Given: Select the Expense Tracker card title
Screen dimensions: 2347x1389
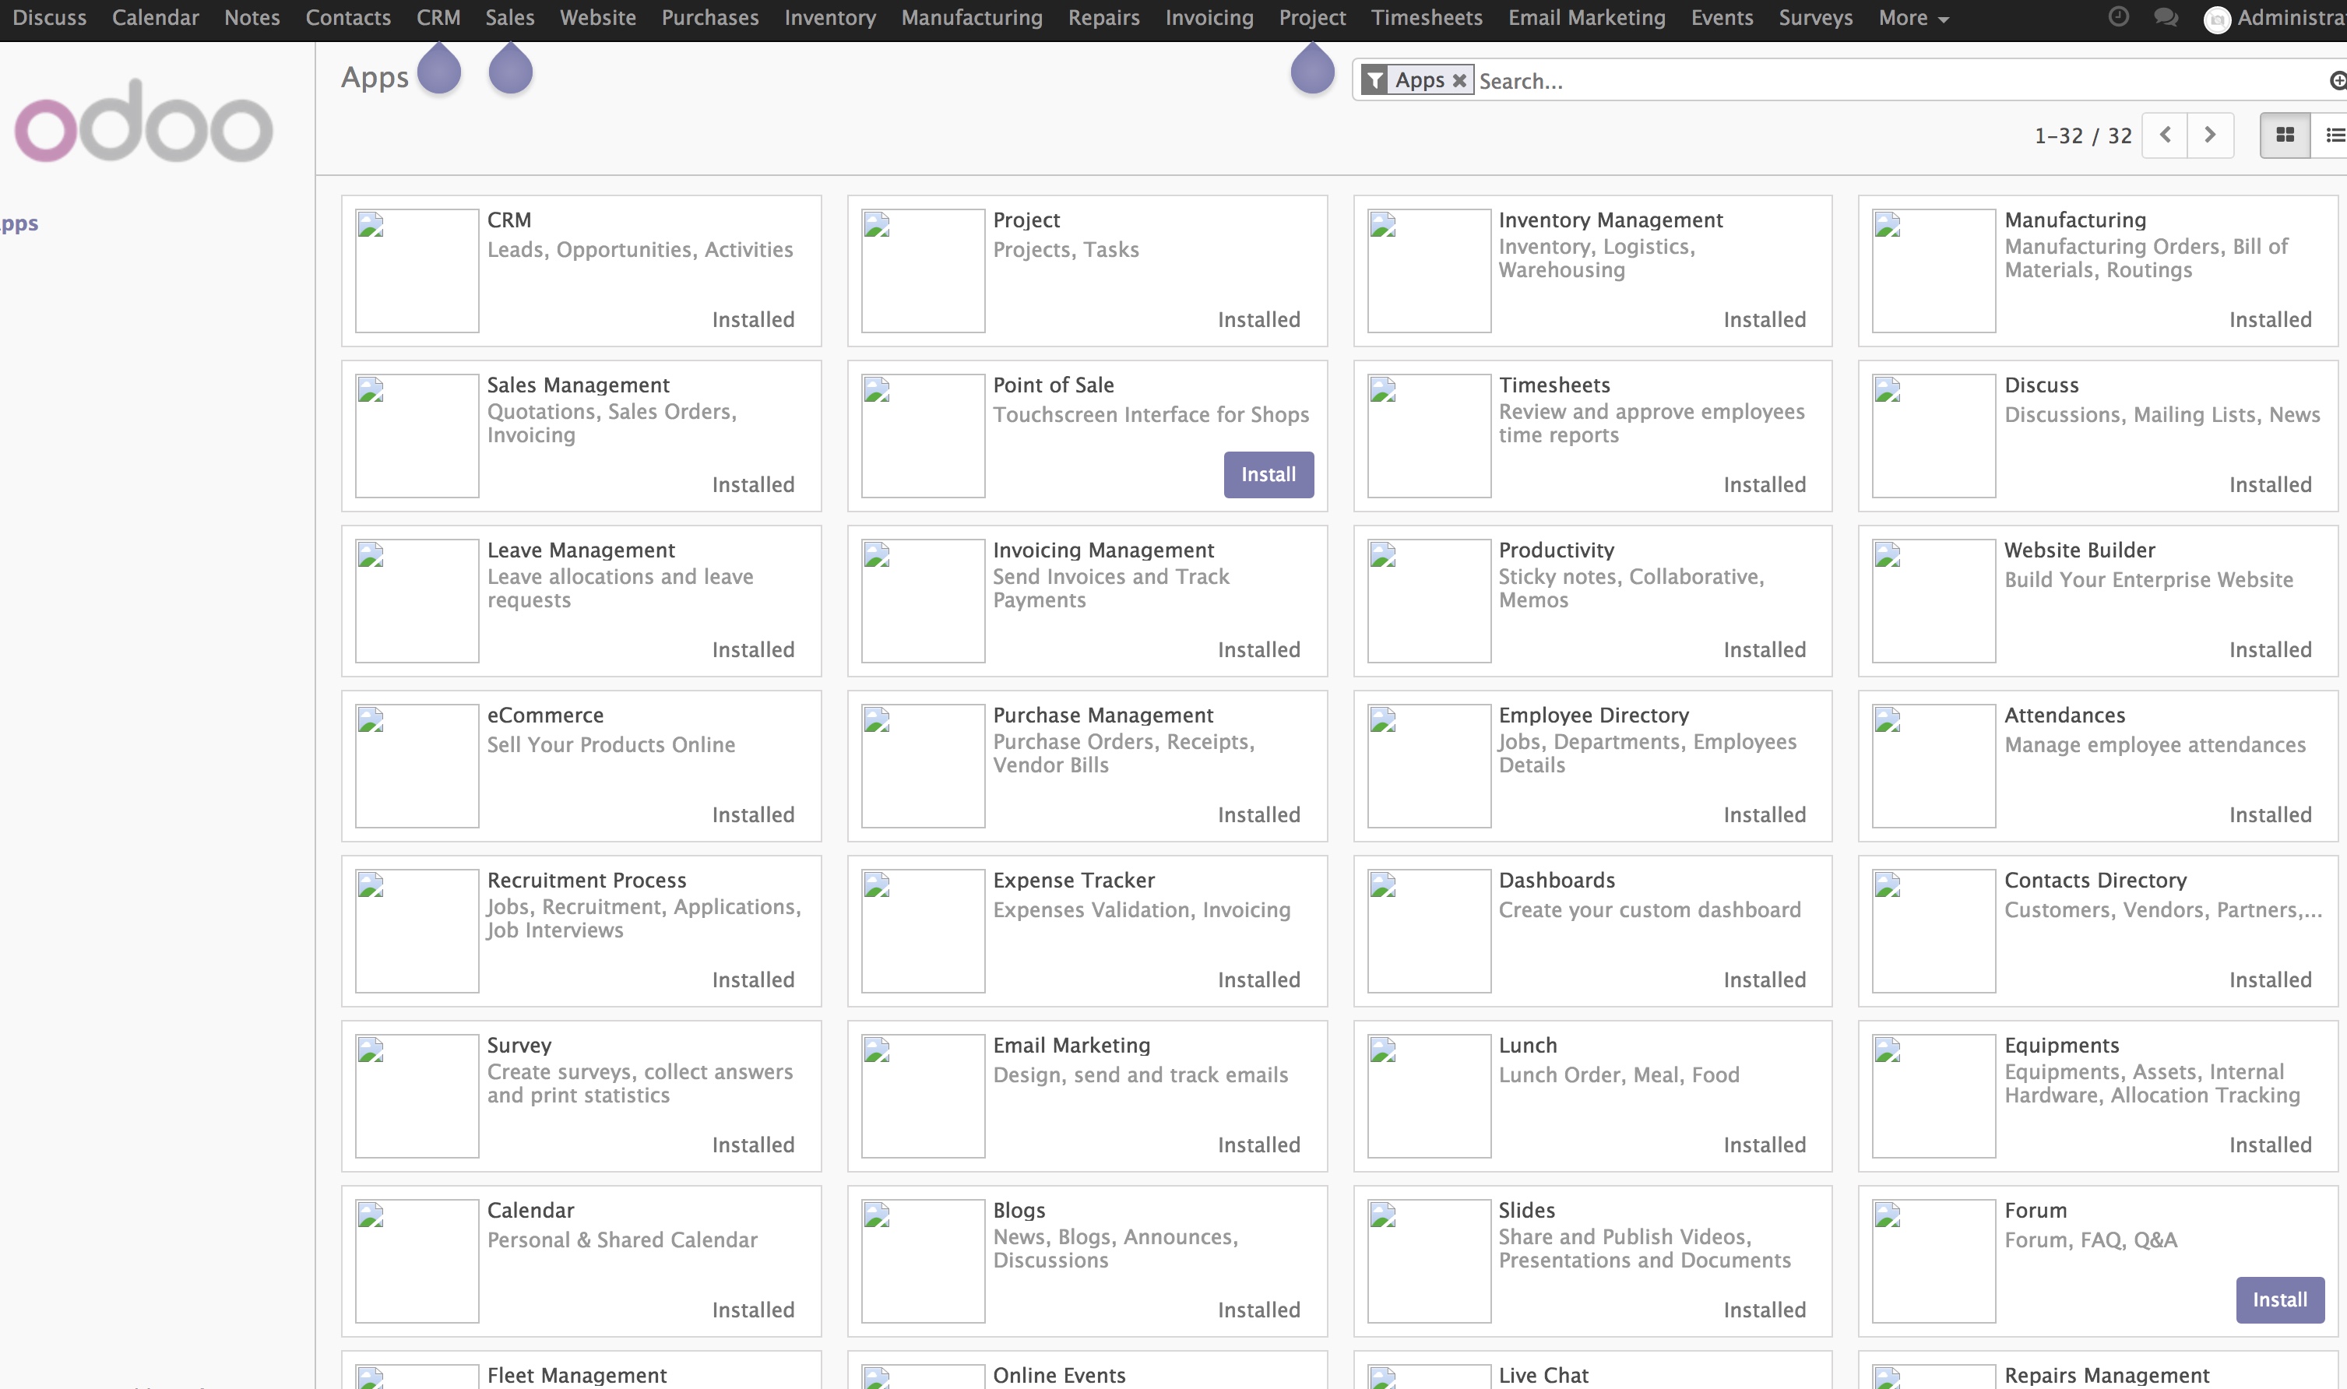Looking at the screenshot, I should [1073, 881].
